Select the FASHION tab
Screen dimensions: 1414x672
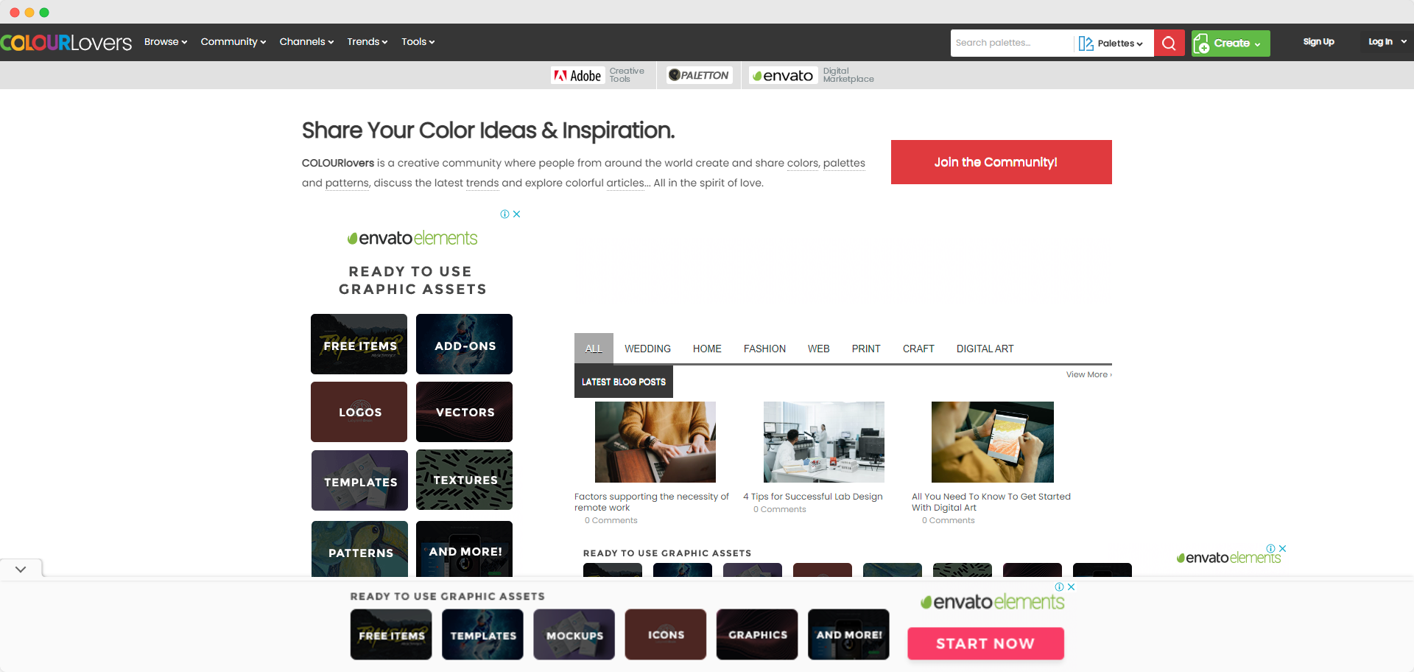tap(764, 349)
